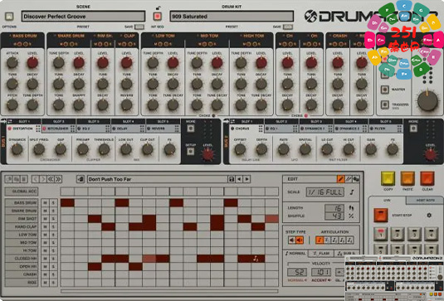Open effect menu for Bus 1 EQ 2 slot
This screenshot has width=444, height=301.
(x=108, y=129)
